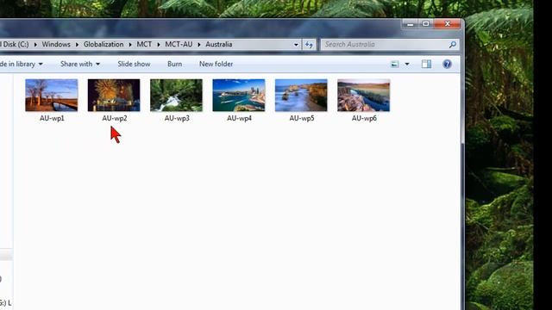Screen dimensions: 552x310
Task: Expand the arrow after MCT-AU breadcrumb
Action: 199,45
